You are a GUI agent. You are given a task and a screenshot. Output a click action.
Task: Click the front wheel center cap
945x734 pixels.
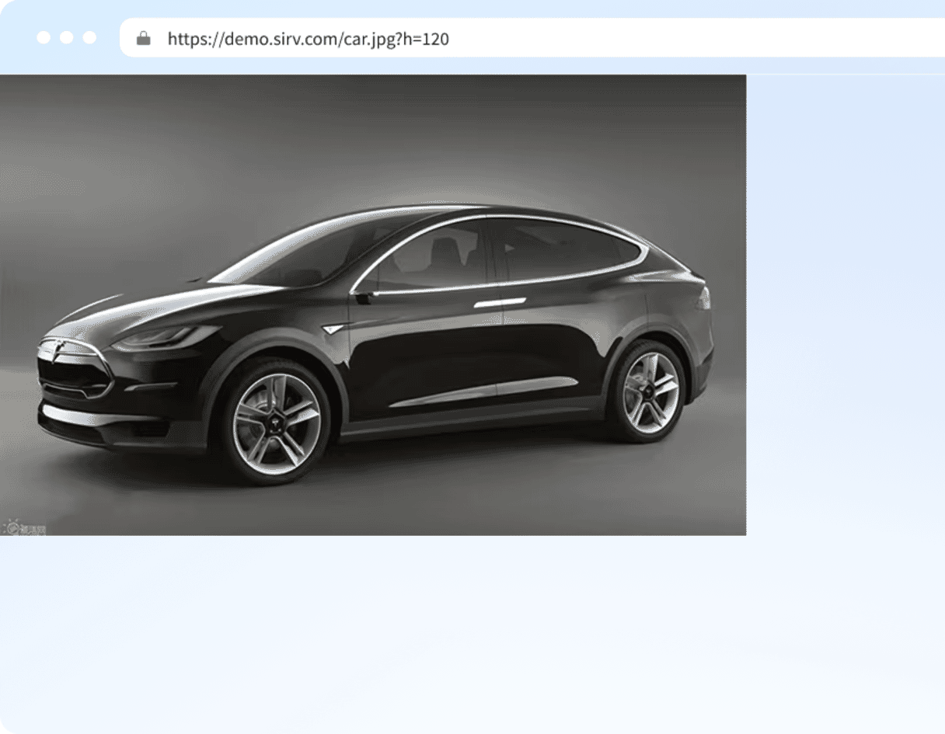[276, 423]
